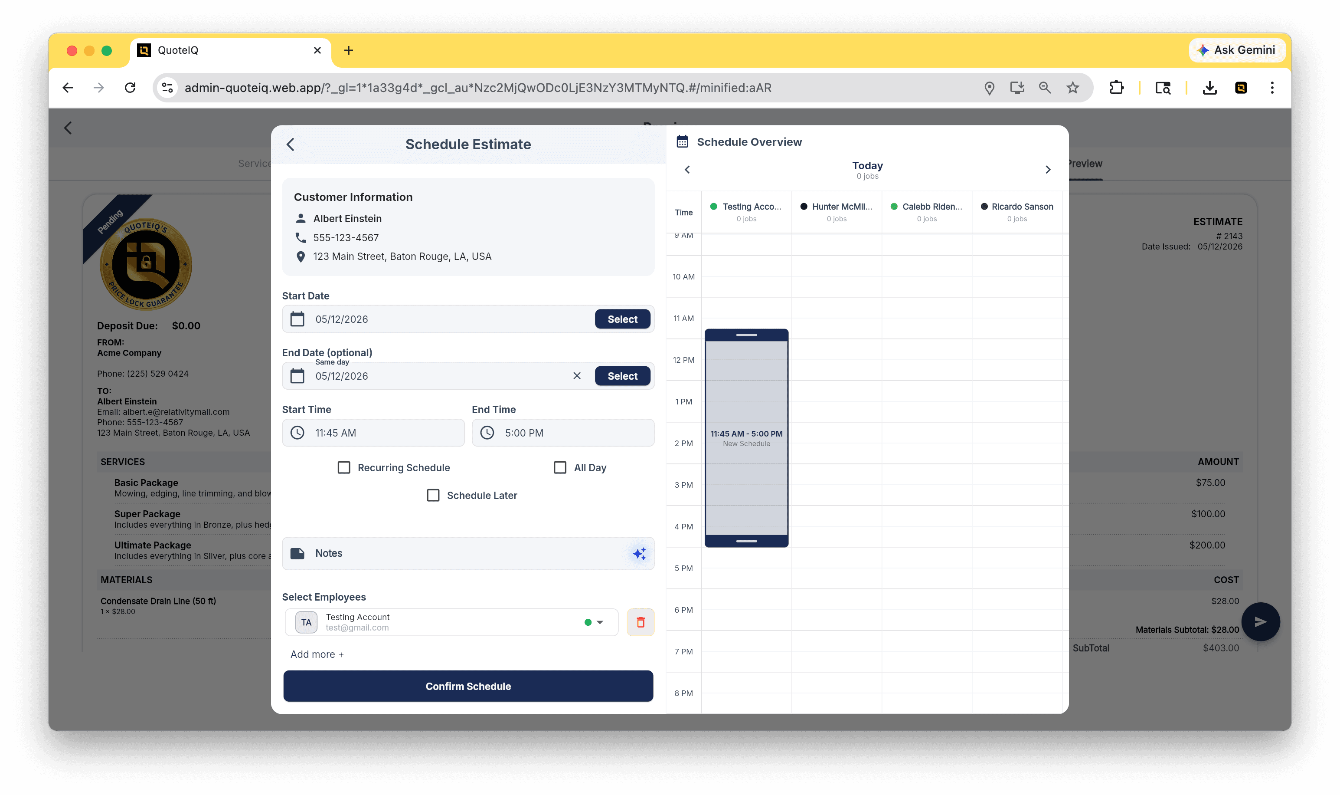
Task: Click the location pin icon in address bar
Action: coord(989,88)
